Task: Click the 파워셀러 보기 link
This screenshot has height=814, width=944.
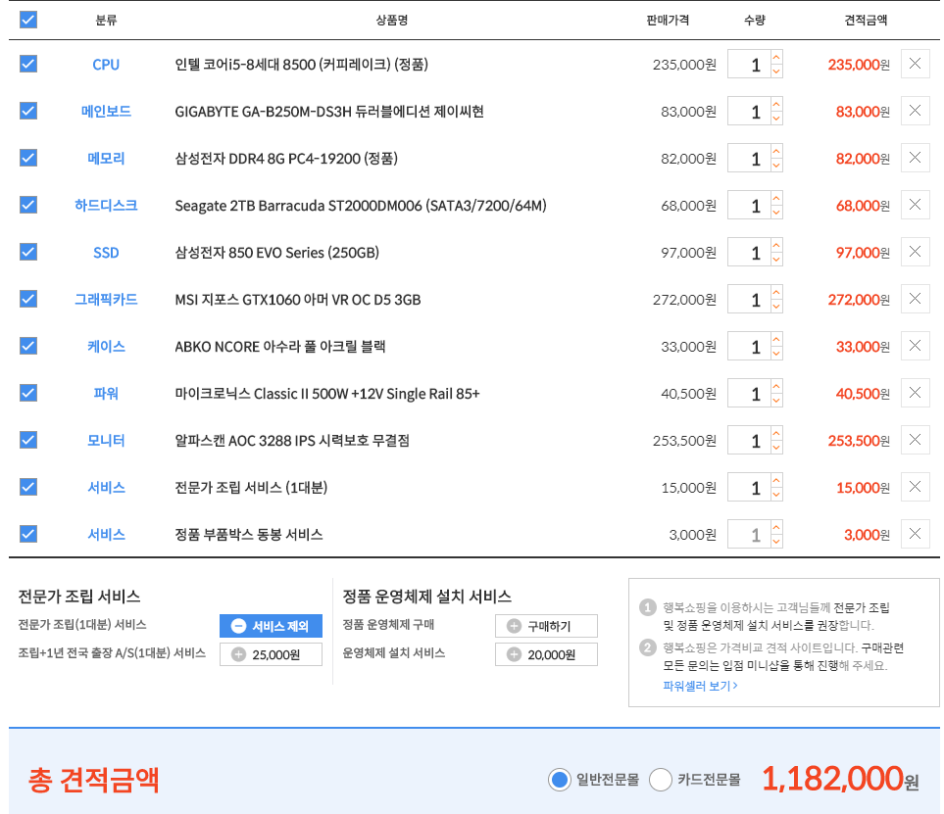Action: (700, 686)
